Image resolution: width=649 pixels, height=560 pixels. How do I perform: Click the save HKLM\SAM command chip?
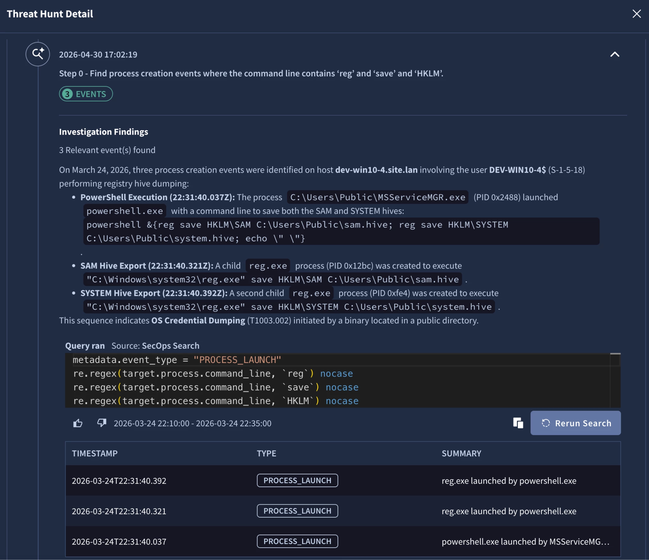pos(273,279)
